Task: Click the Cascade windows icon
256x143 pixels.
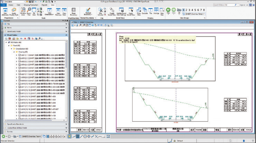Action: pos(145,11)
